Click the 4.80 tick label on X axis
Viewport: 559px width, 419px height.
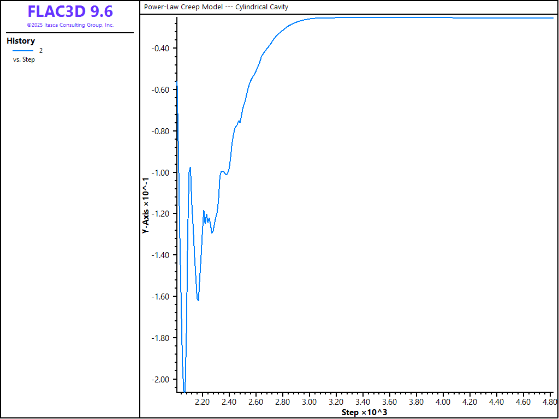[x=549, y=402]
